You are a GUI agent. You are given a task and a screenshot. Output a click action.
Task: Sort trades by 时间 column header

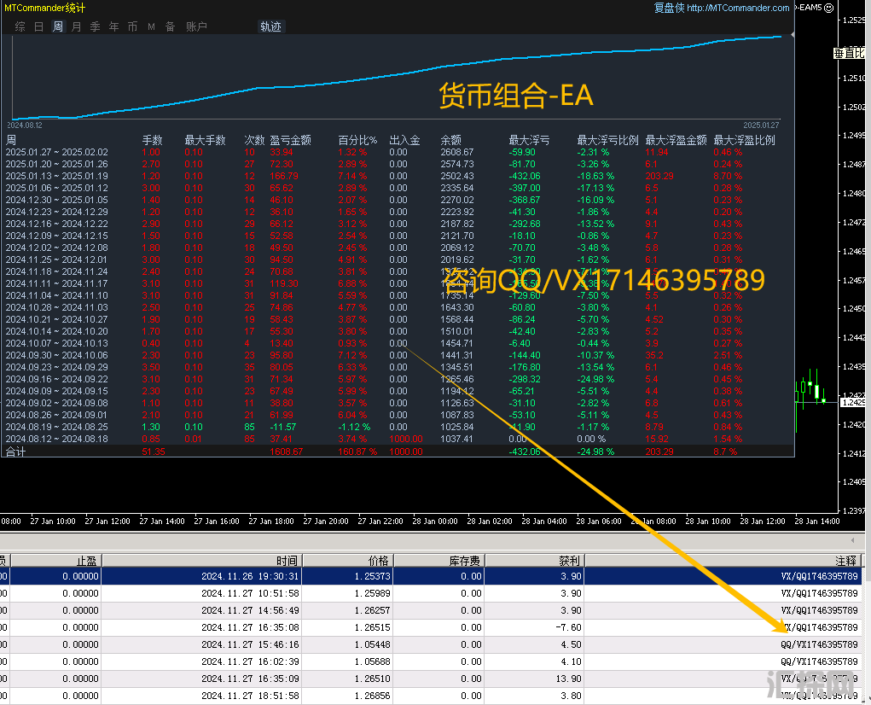287,561
